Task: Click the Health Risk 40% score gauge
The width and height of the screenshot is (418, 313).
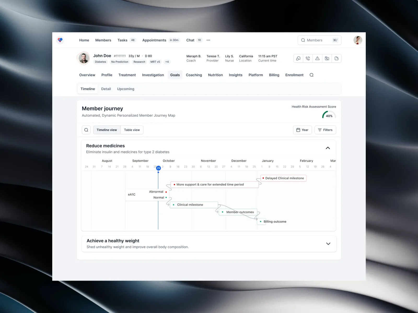Action: pyautogui.click(x=329, y=115)
